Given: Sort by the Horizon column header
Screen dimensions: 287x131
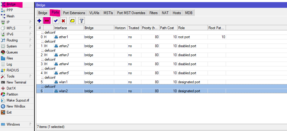Looking at the screenshot, I should point(121,28).
